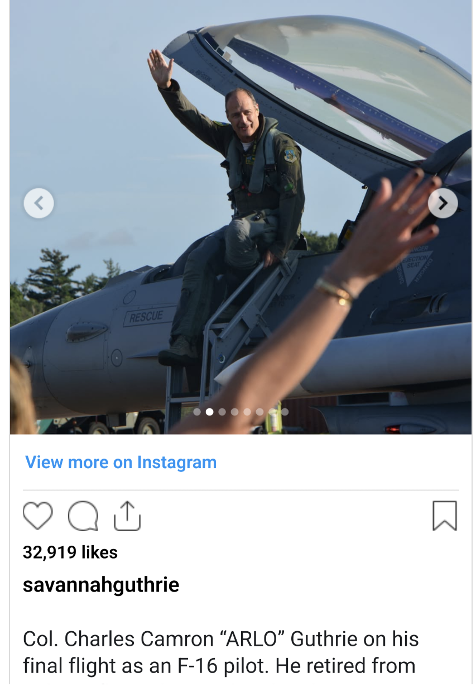The width and height of the screenshot is (476, 696).
Task: Click the RESCUE marking on the jet
Action: point(146,317)
